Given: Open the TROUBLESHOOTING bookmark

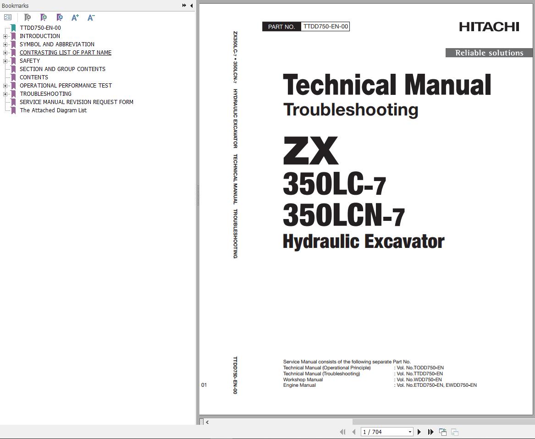Looking at the screenshot, I should tap(45, 94).
